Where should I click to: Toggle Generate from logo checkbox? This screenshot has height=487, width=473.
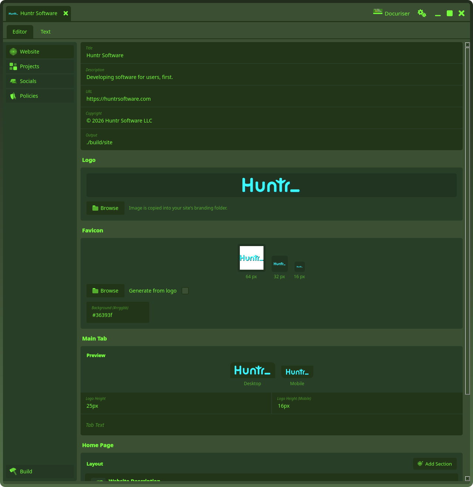tap(185, 291)
